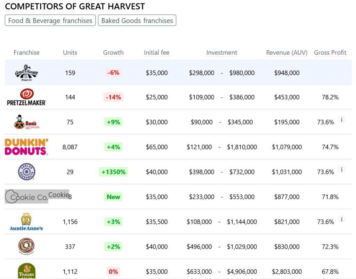The height and width of the screenshot is (279, 356).
Task: Click info icon beside Ben's 73.6% gross profit
Action: [342, 119]
